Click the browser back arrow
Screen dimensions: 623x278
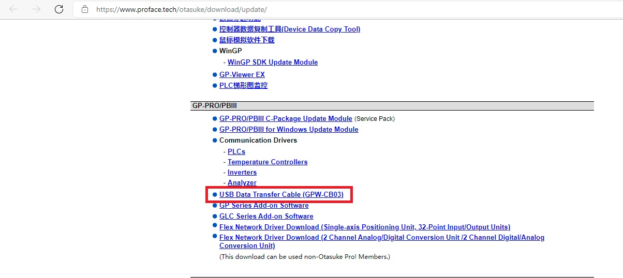pyautogui.click(x=13, y=9)
